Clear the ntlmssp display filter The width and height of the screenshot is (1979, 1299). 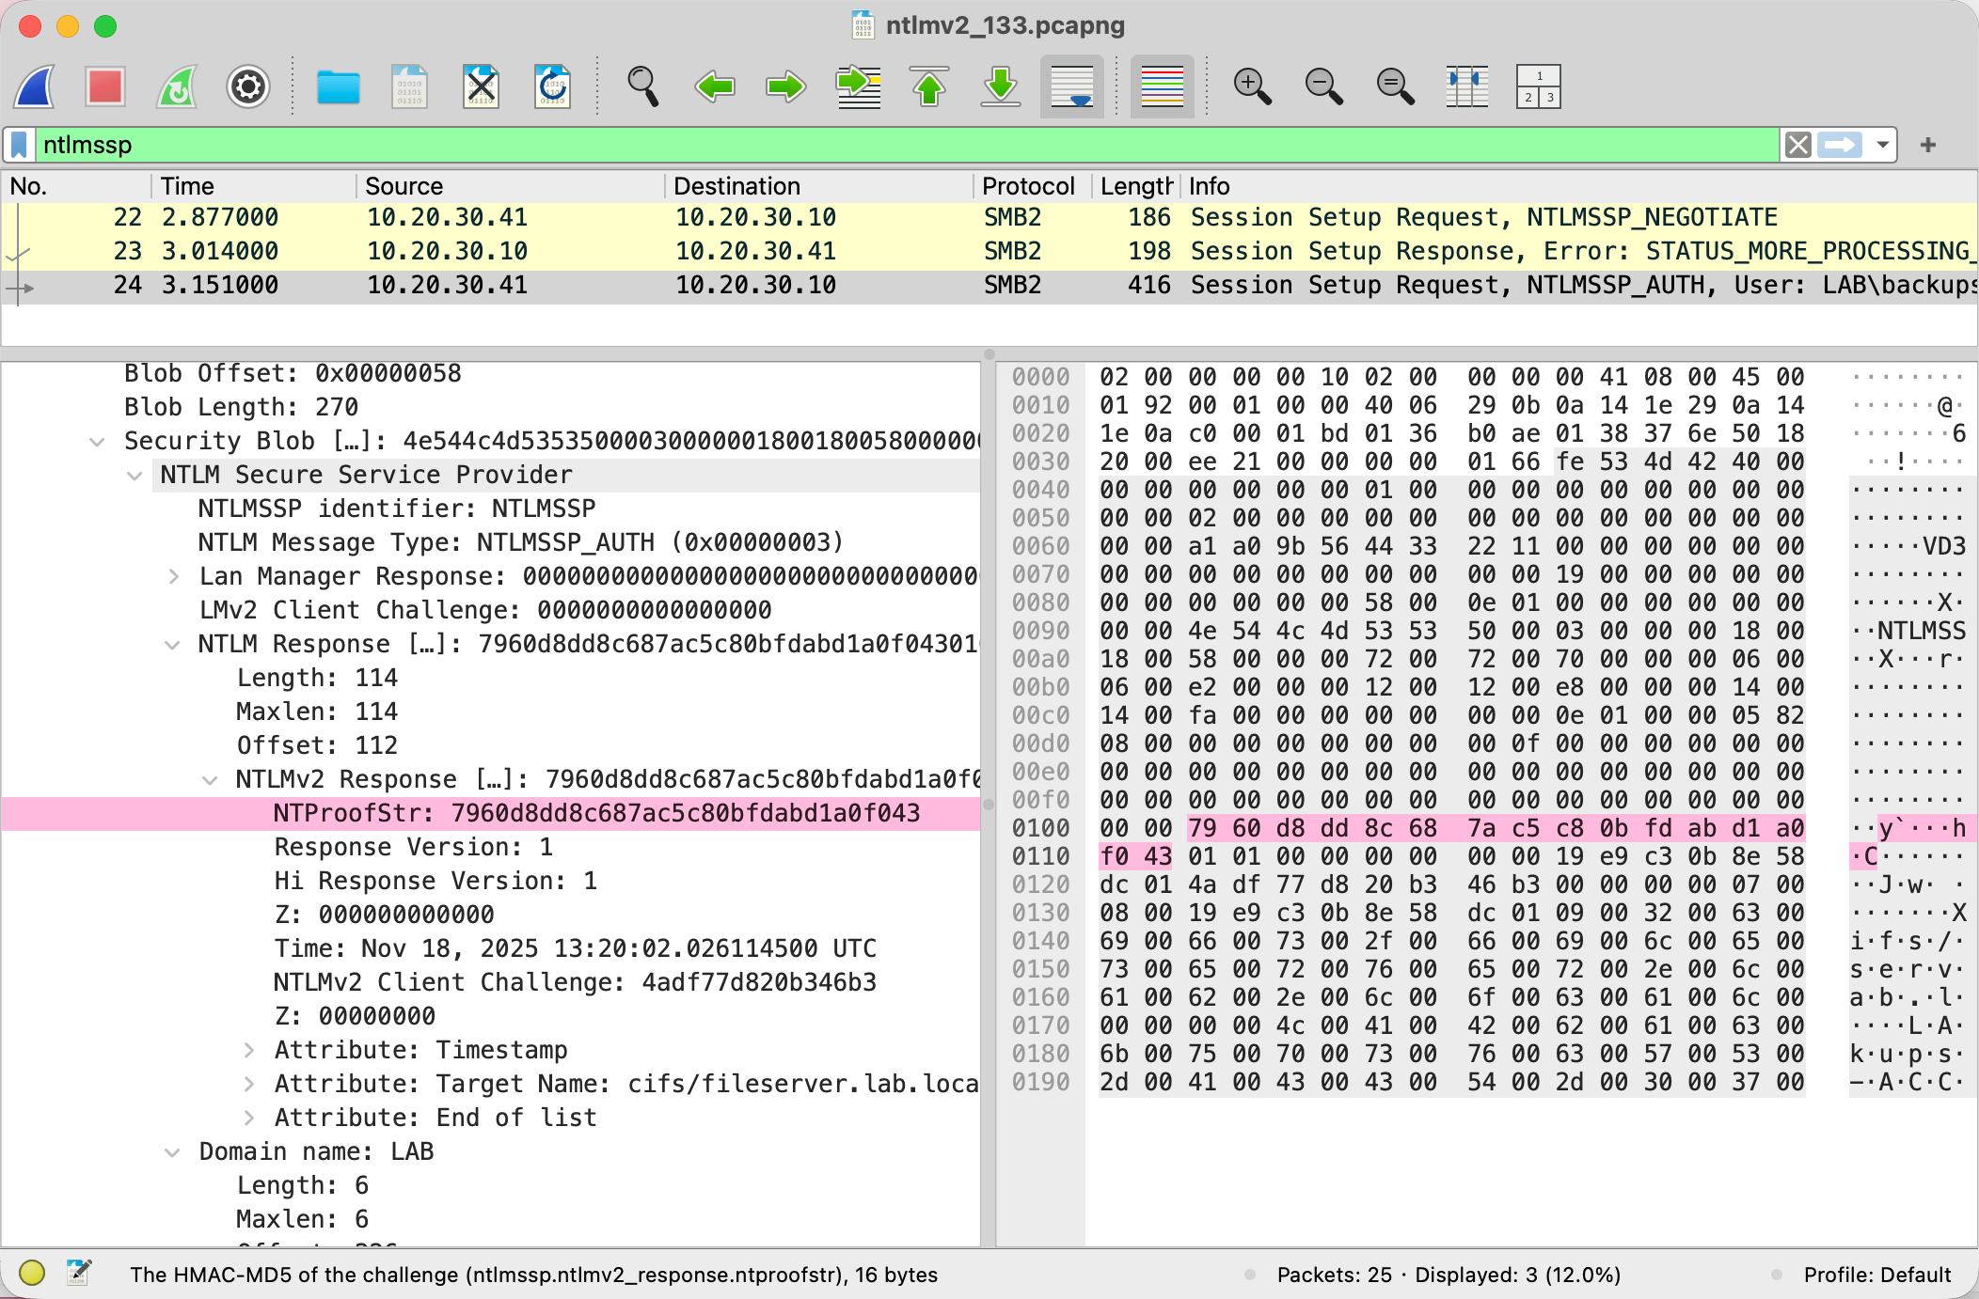click(x=1798, y=145)
